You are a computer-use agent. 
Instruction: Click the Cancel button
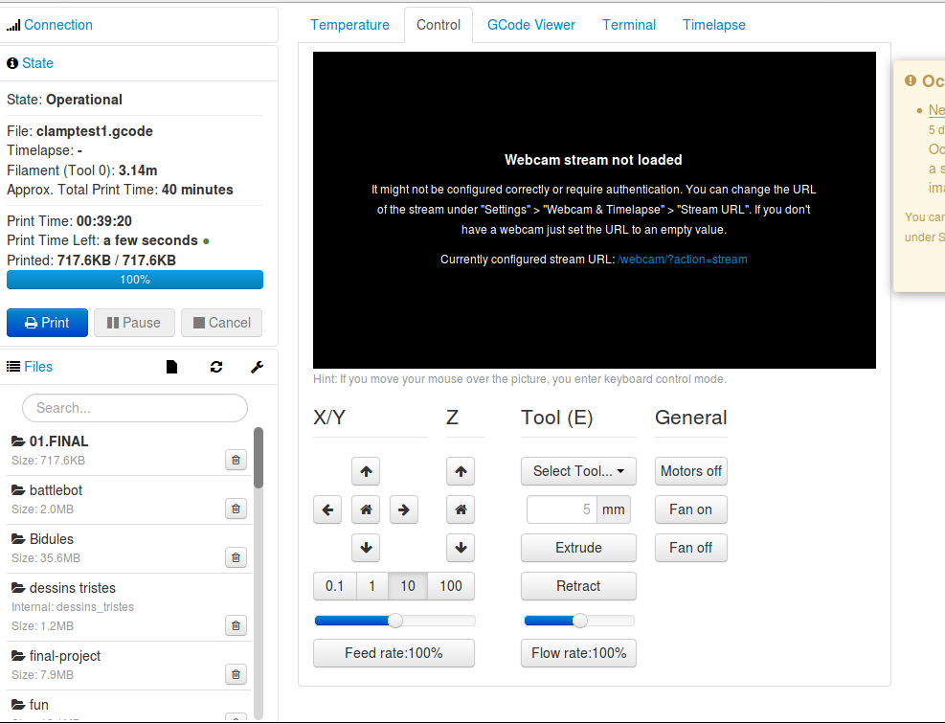221,323
